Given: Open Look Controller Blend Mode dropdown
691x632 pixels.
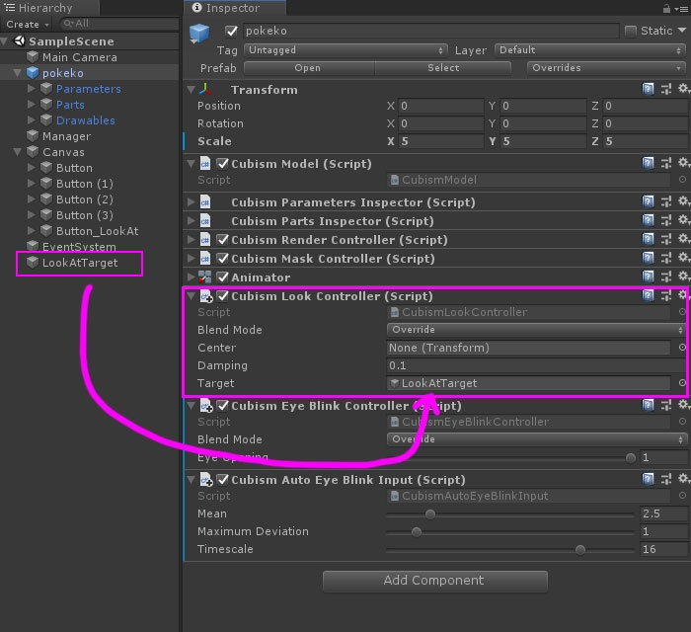Looking at the screenshot, I should coord(536,330).
